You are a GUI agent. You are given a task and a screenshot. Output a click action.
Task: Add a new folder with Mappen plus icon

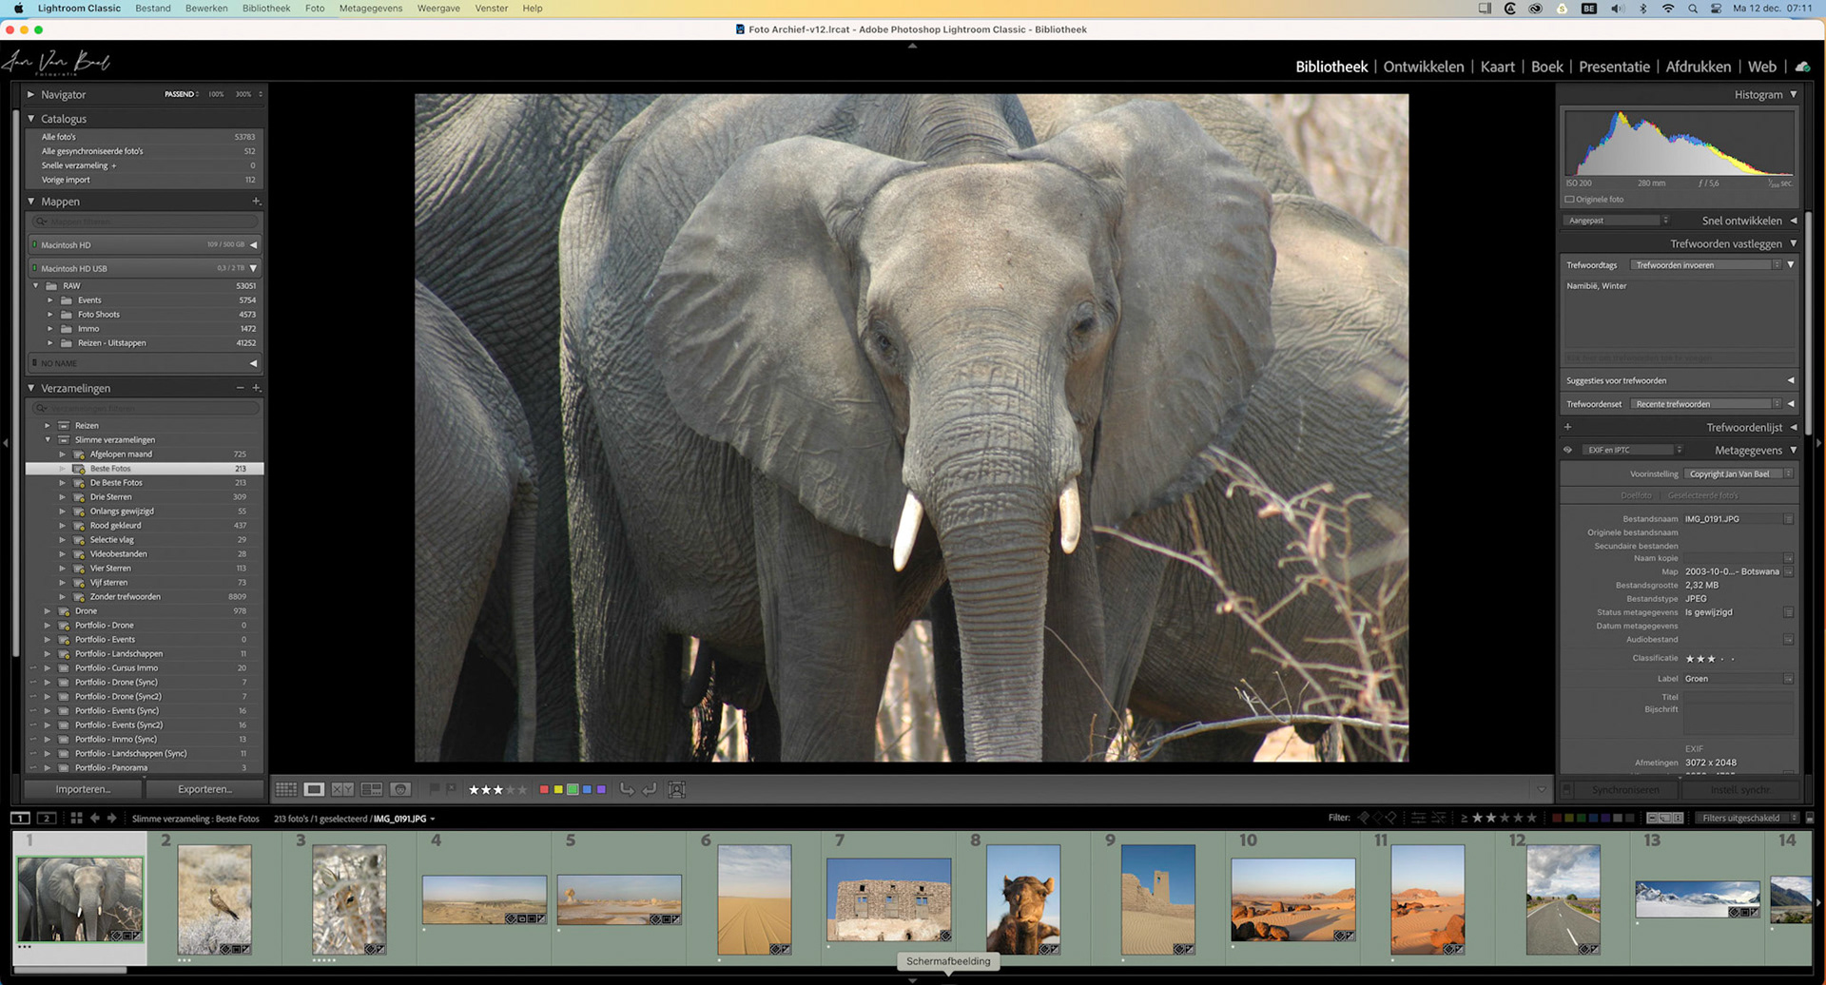pos(256,202)
